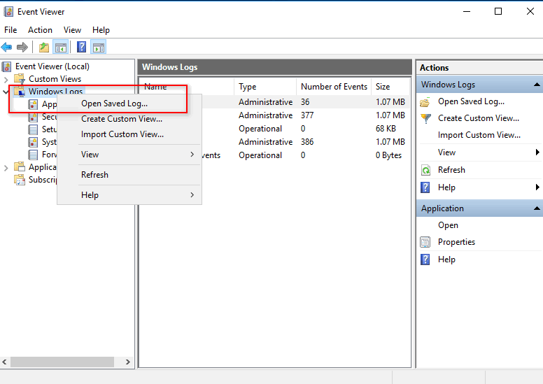
Task: Choose Open Saved Log... in context menu
Action: click(129, 104)
